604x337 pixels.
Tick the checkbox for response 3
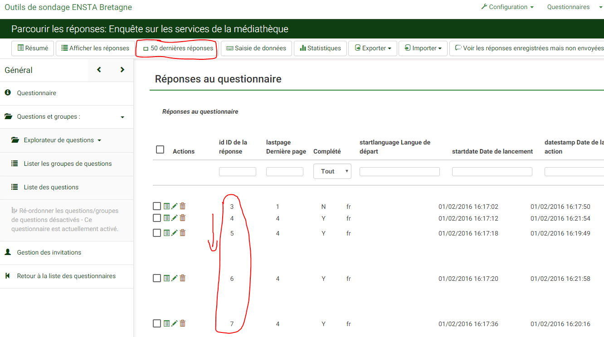point(157,206)
